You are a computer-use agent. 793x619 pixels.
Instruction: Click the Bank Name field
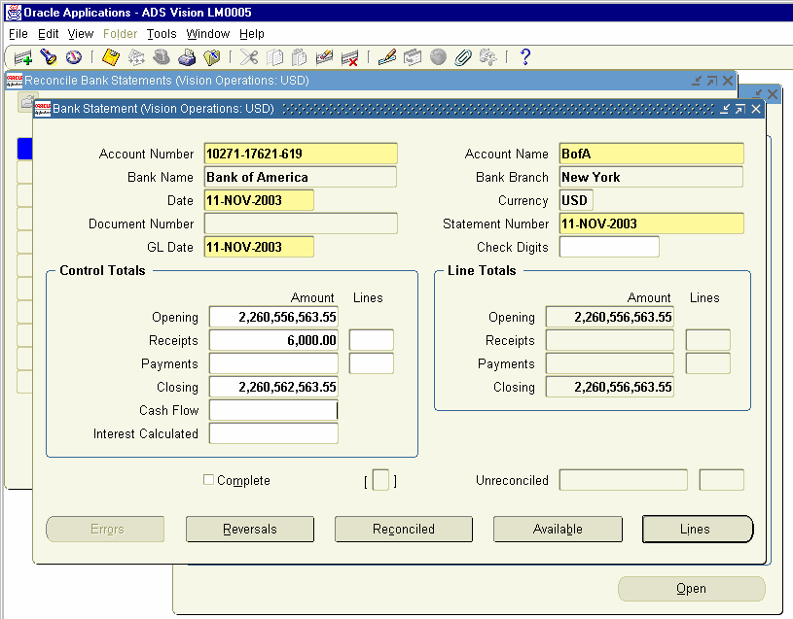click(301, 177)
